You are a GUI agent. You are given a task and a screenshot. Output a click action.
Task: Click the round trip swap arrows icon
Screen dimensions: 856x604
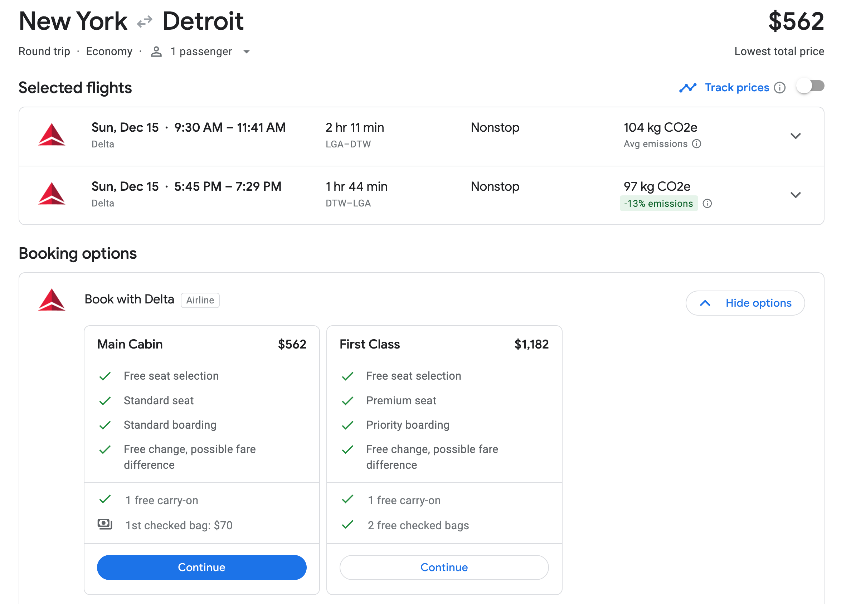(145, 21)
